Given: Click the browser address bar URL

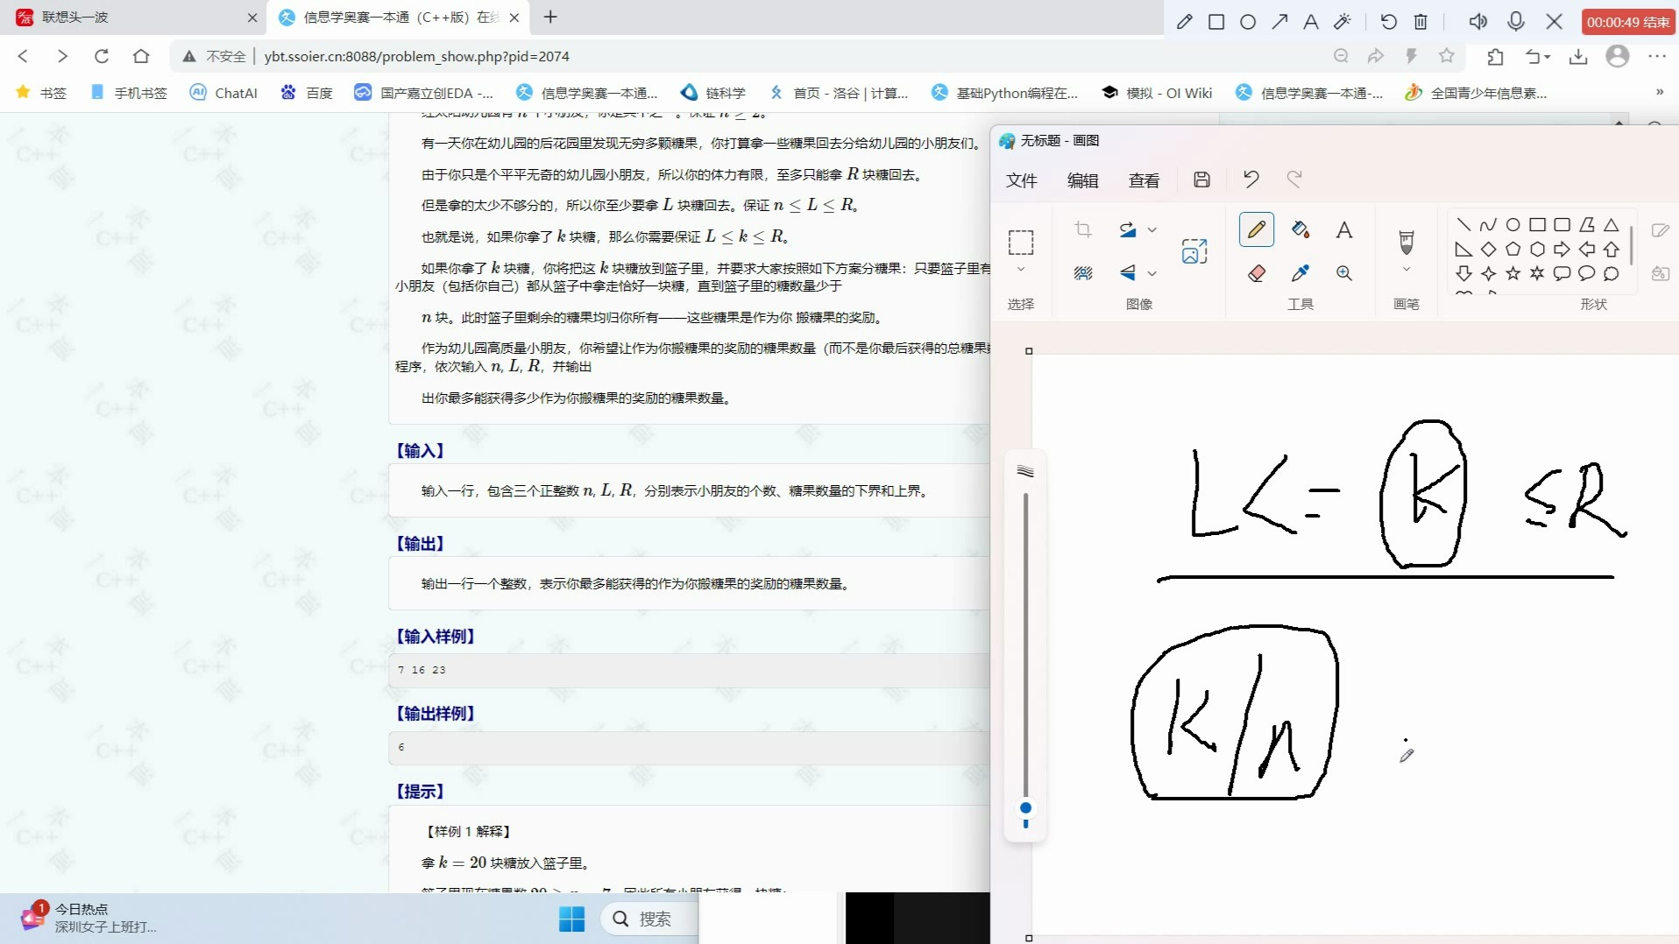Looking at the screenshot, I should 416,56.
